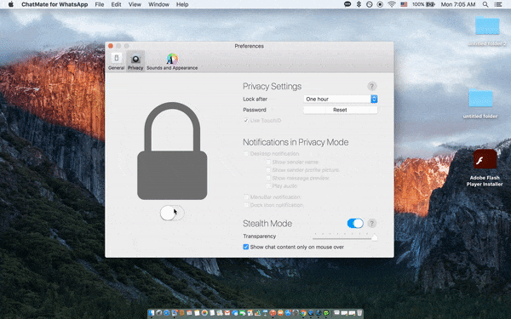Image resolution: width=511 pixels, height=319 pixels.
Task: Close the Preferences window
Action: pyautogui.click(x=111, y=46)
